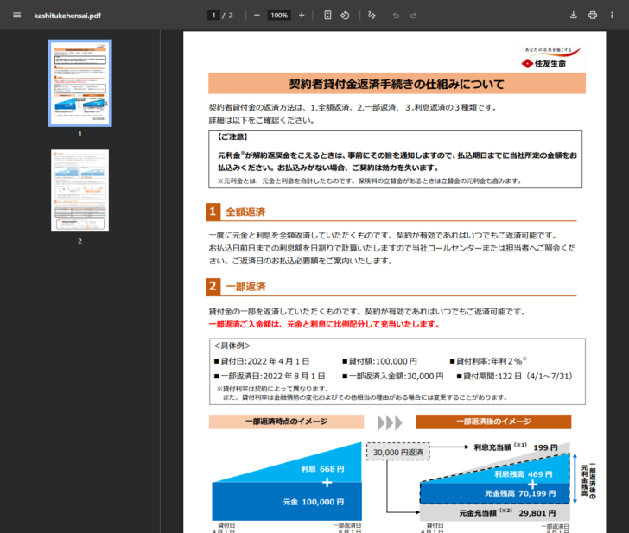Click the 利息残高 469円 label
The image size is (629, 533).
point(523,474)
